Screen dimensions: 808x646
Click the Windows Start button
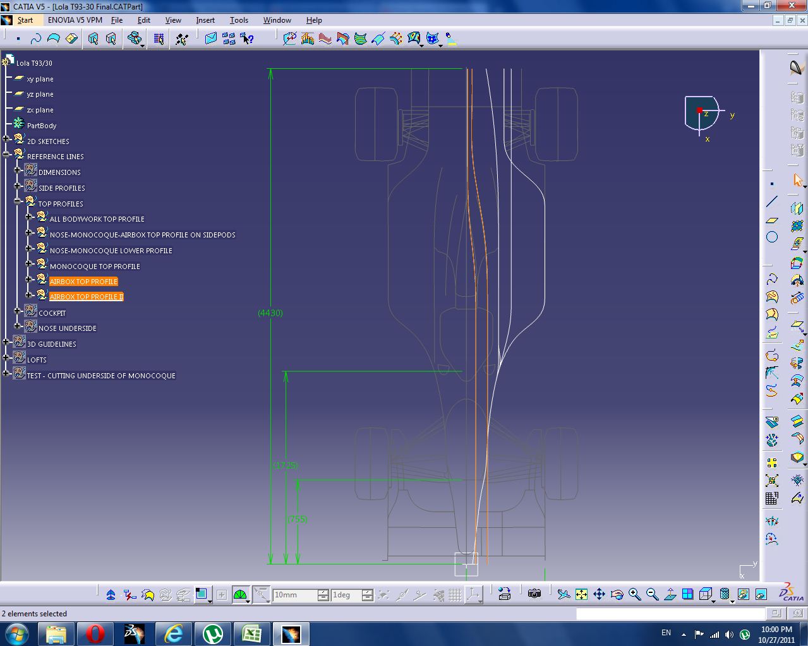[16, 633]
